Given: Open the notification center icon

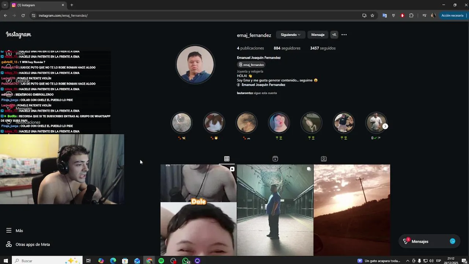Looking at the screenshot, I should point(464,261).
